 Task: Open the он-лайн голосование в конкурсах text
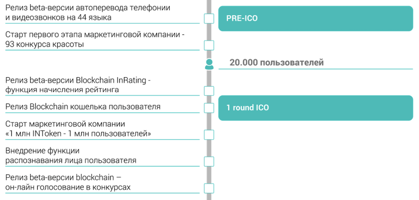pyautogui.click(x=68, y=182)
